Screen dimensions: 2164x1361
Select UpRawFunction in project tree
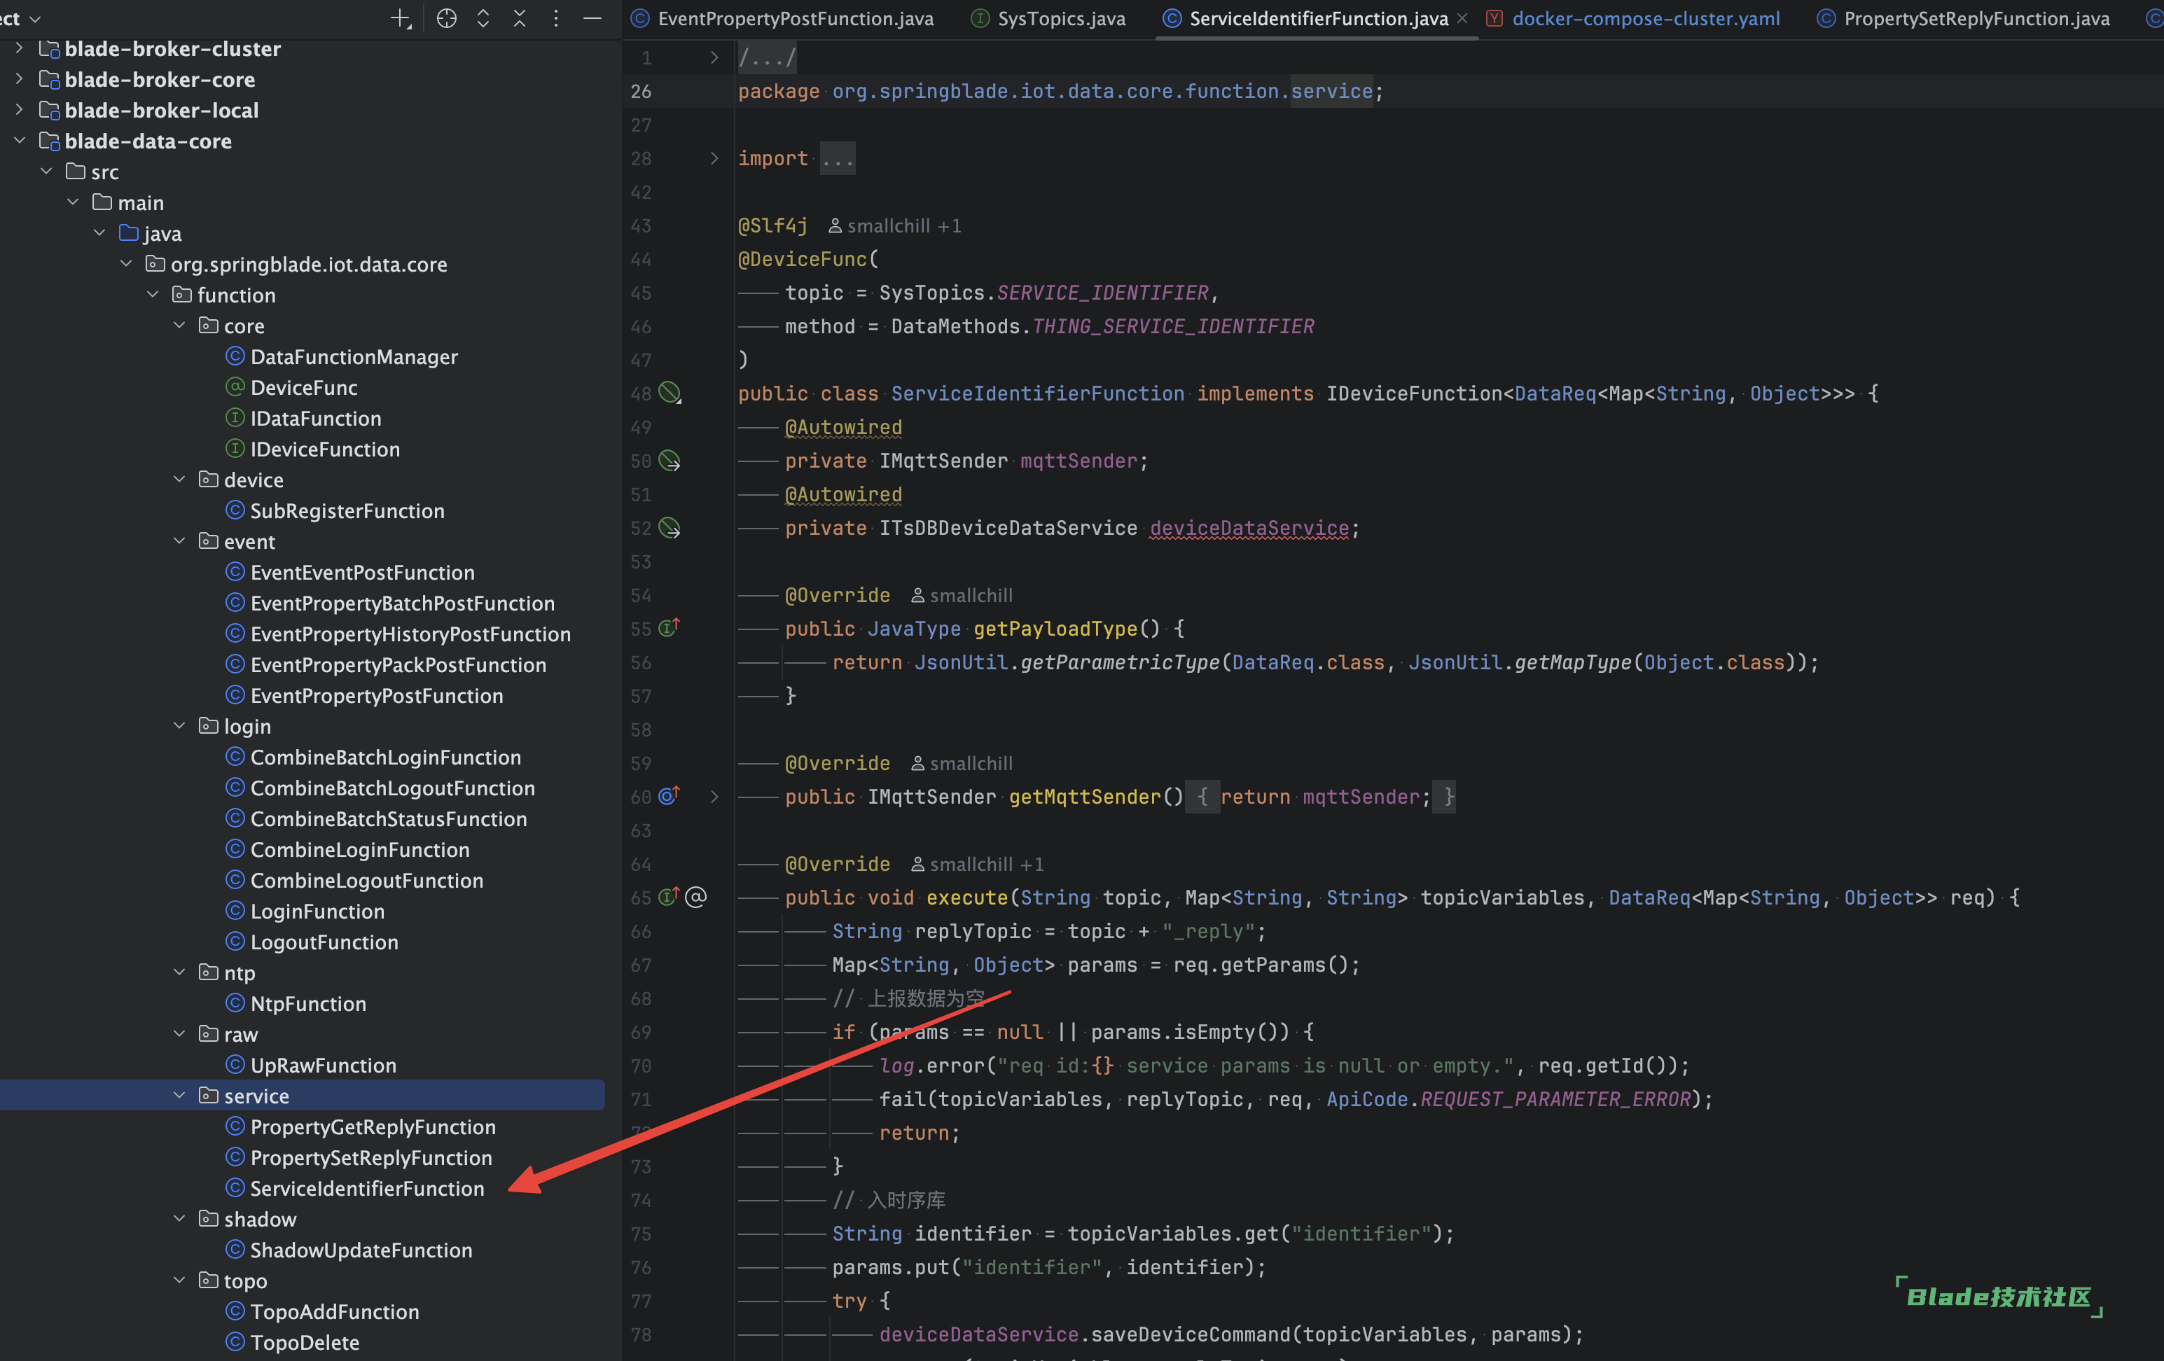click(x=324, y=1065)
